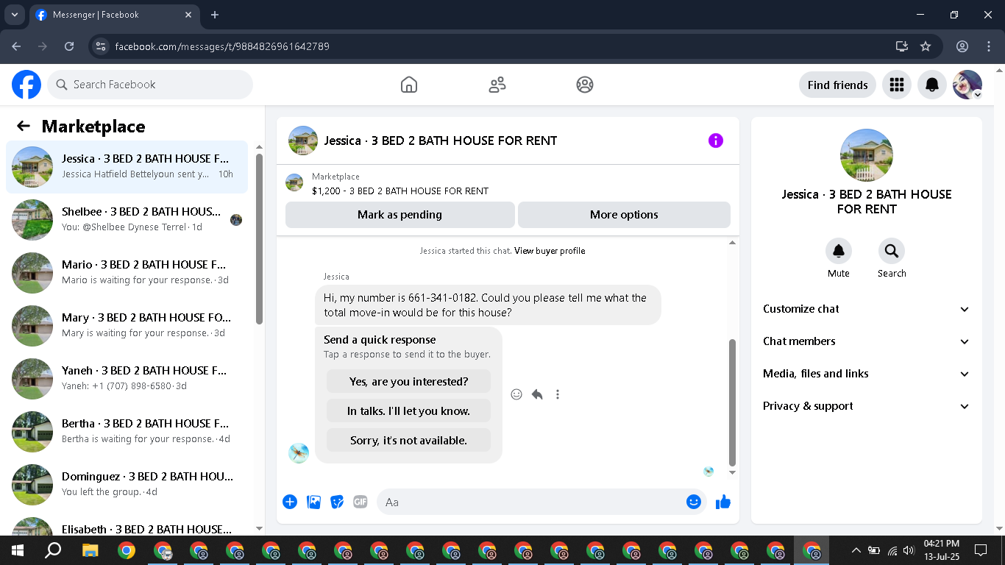Viewport: 1005px width, 565px height.
Task: Go to the Home feed icon
Action: [x=409, y=85]
